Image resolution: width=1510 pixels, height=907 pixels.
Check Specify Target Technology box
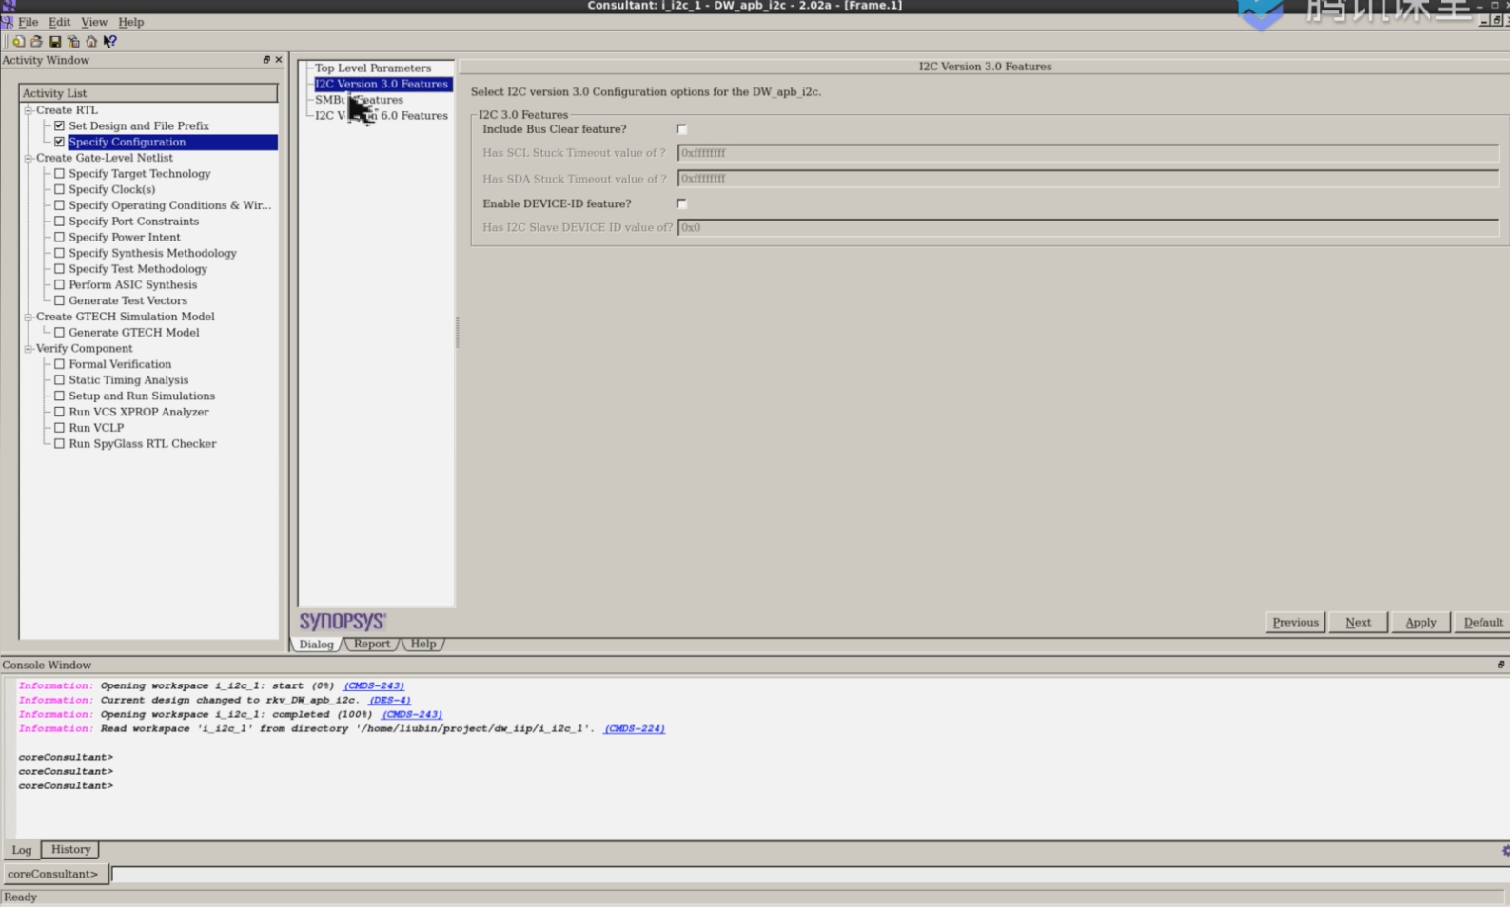(x=60, y=174)
